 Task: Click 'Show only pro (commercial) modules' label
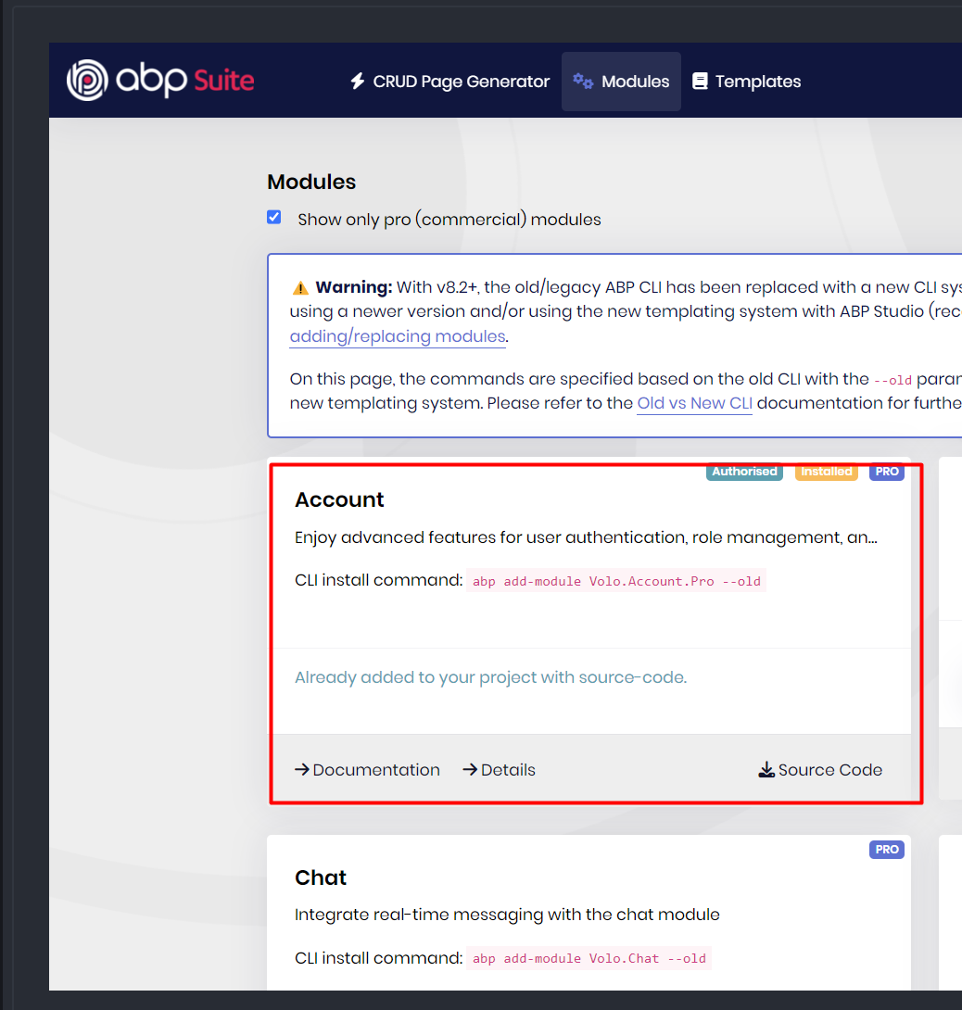449,220
